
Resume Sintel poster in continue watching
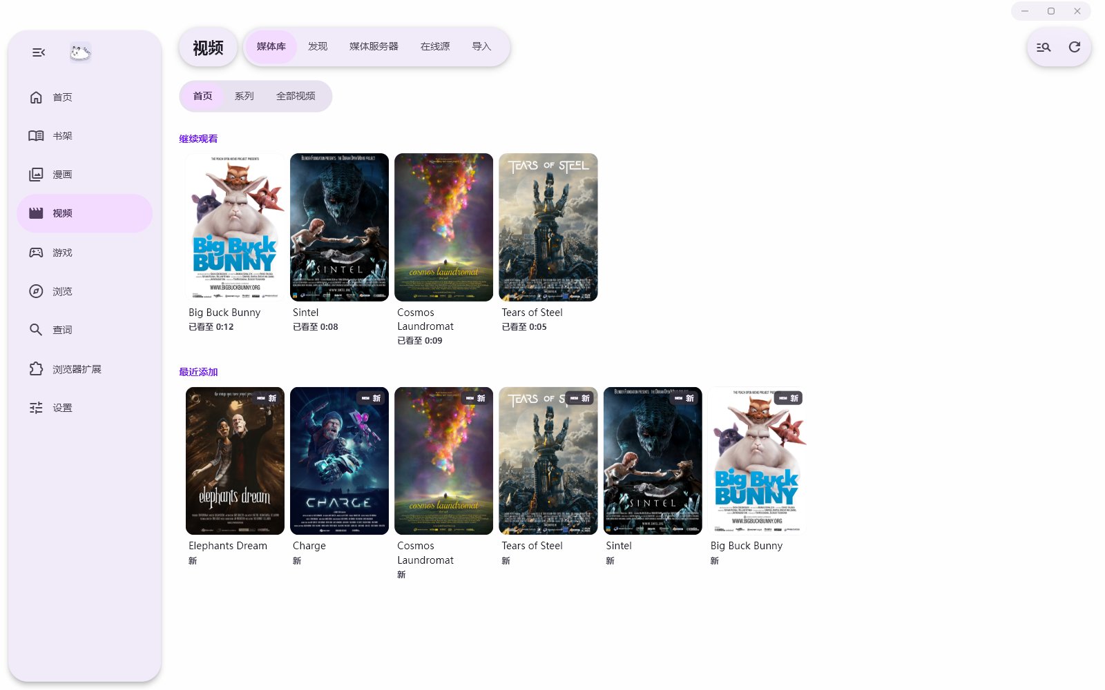tap(339, 227)
